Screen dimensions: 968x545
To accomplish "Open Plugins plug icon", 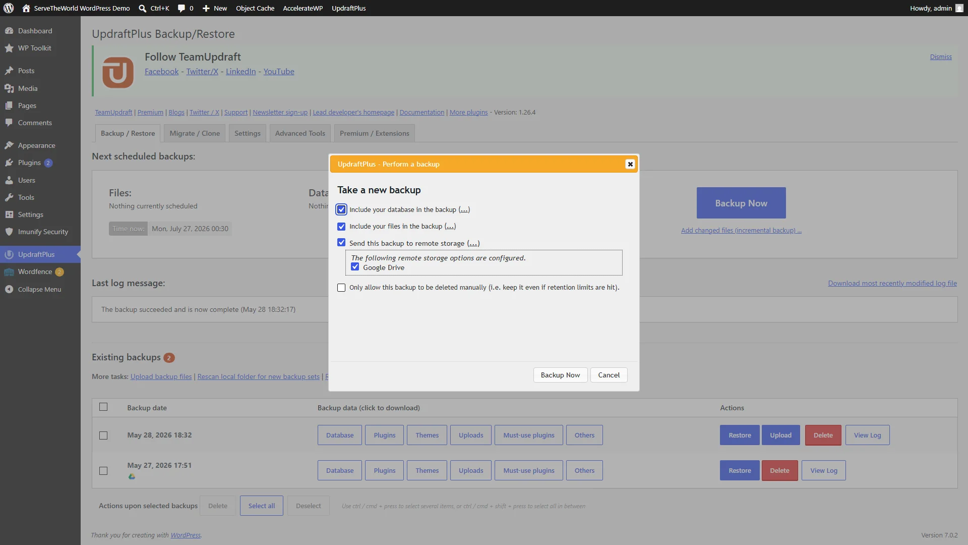I will click(9, 162).
